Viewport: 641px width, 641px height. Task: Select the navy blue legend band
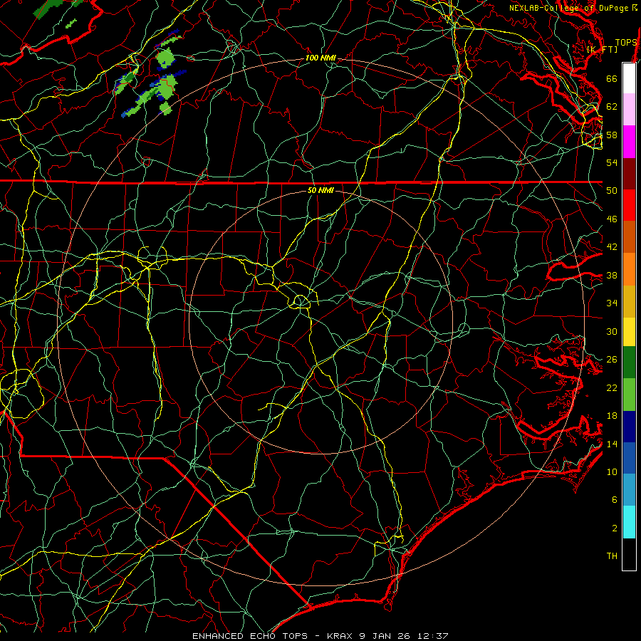point(629,427)
